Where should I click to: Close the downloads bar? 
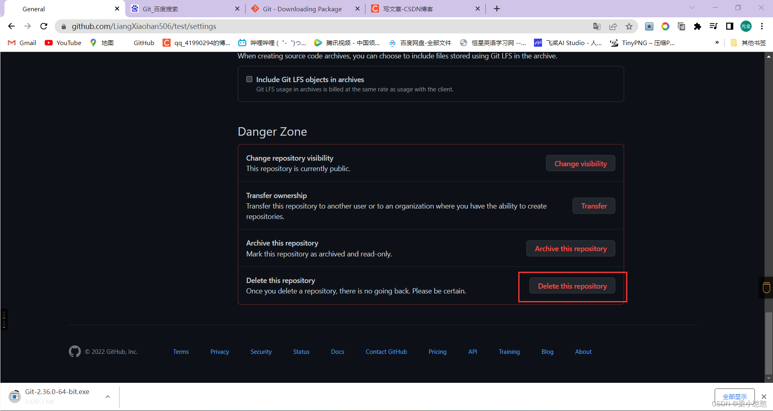(764, 397)
